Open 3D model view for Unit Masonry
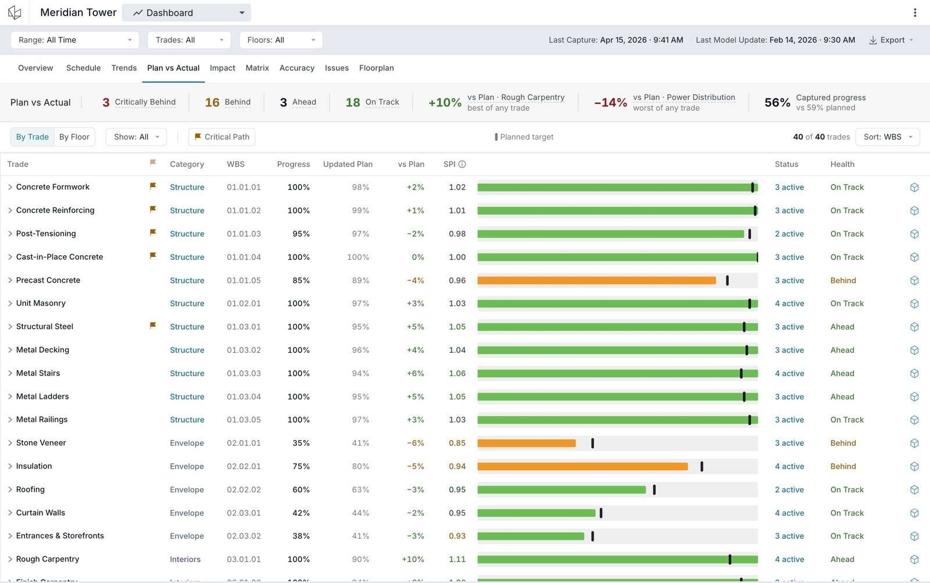 click(914, 303)
